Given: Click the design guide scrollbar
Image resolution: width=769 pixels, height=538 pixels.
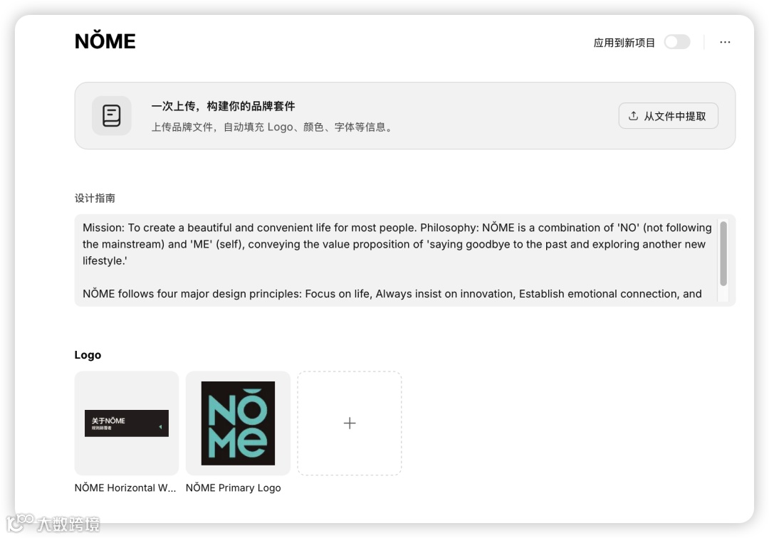Looking at the screenshot, I should pos(723,253).
